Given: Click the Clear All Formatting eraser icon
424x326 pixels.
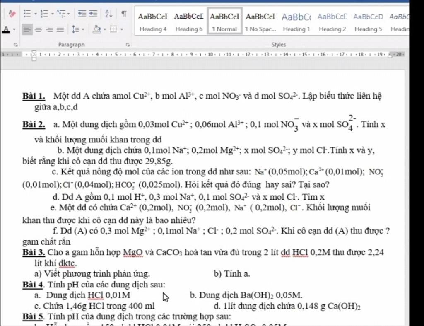Looking at the screenshot, I should (12, 14).
